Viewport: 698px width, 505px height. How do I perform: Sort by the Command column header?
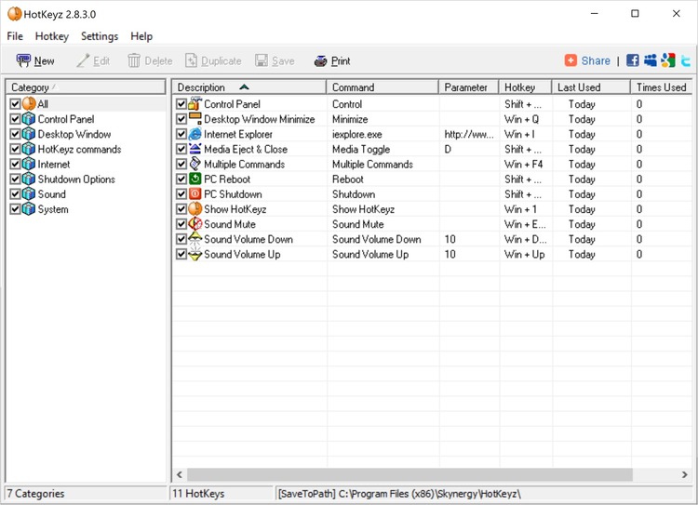[383, 87]
